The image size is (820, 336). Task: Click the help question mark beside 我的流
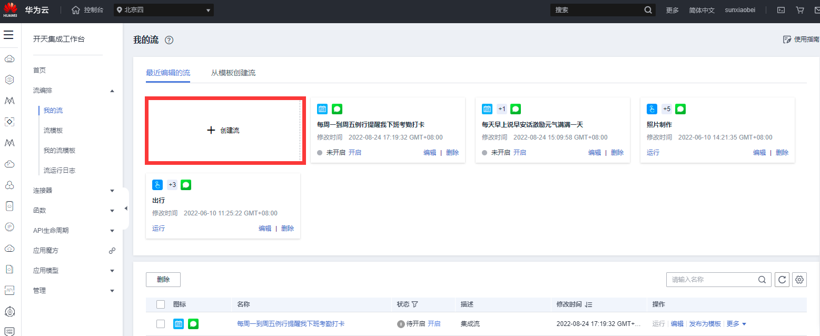pos(169,40)
